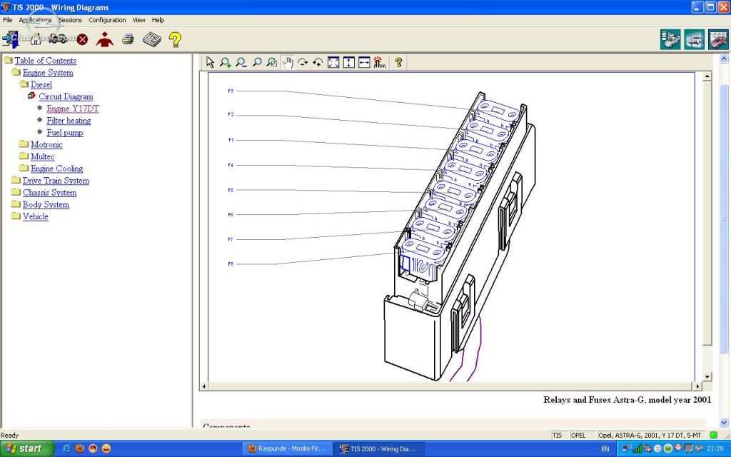Viewport: 731px width, 457px height.
Task: Click TIS 2000 Wiring Diagrams taskbar button
Action: click(x=378, y=448)
